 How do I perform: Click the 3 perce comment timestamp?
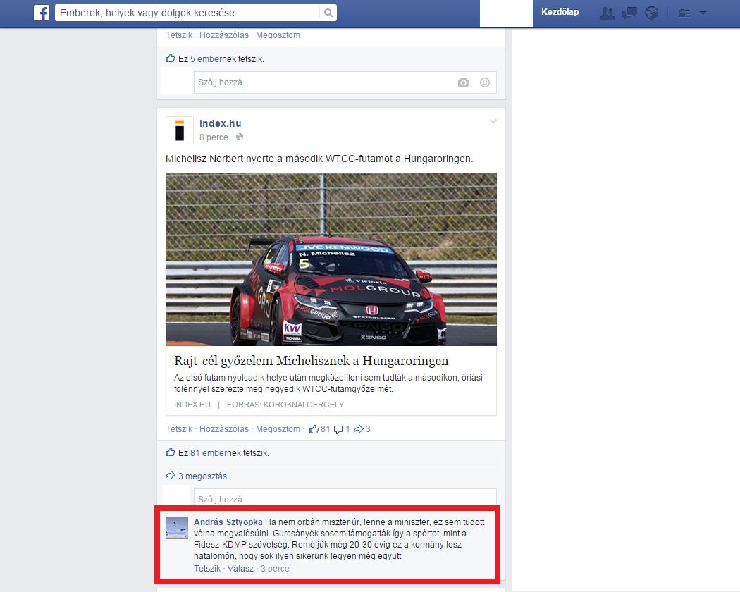coord(275,569)
